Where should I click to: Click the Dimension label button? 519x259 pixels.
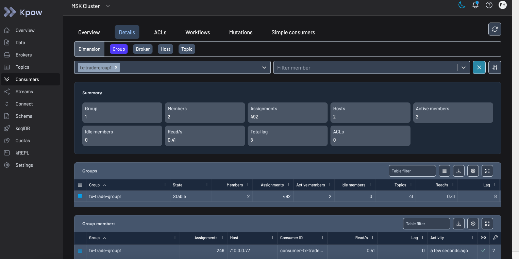coord(89,49)
